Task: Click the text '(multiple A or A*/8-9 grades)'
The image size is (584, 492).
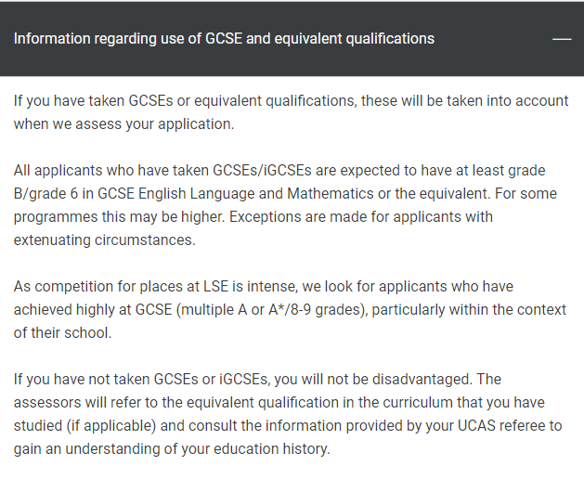Action: click(x=272, y=310)
